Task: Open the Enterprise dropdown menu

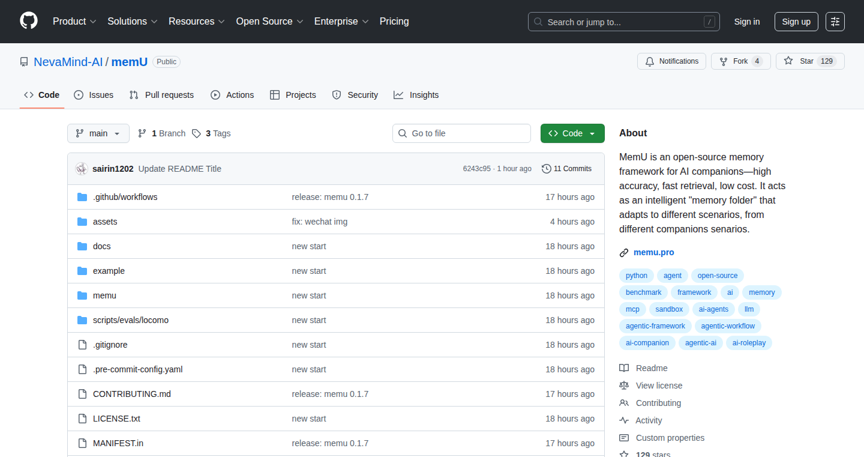Action: point(341,22)
